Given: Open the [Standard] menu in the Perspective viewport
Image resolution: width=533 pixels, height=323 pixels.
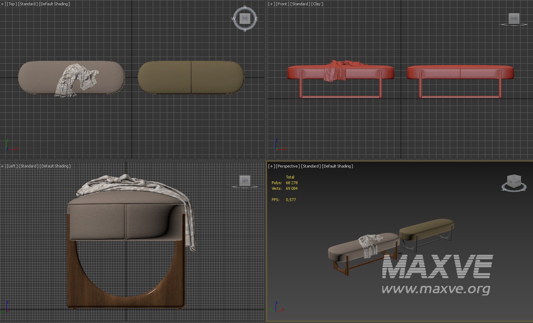Looking at the screenshot, I should click(311, 166).
